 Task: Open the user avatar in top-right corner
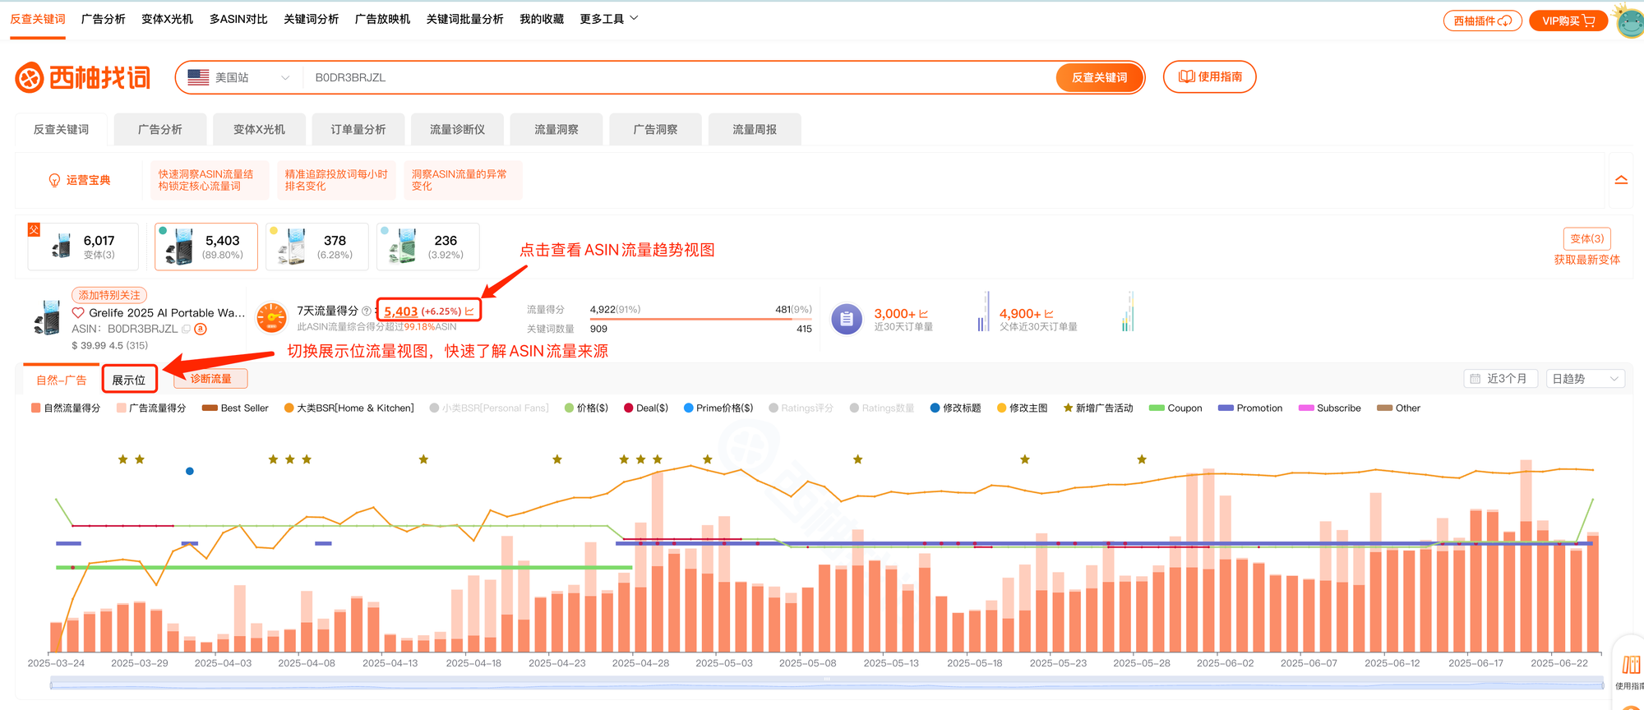click(1631, 22)
